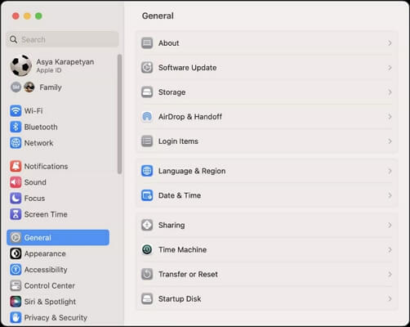The width and height of the screenshot is (410, 327).
Task: Click the chevron on AirDrop & Handoff row
Action: point(390,117)
